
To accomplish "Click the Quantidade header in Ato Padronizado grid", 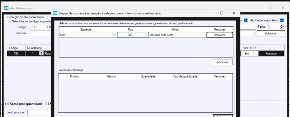I will (35, 48).
